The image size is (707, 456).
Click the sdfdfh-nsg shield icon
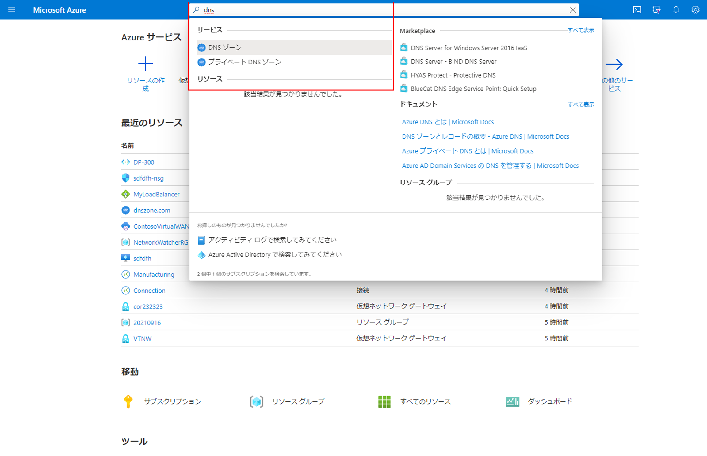click(x=126, y=178)
